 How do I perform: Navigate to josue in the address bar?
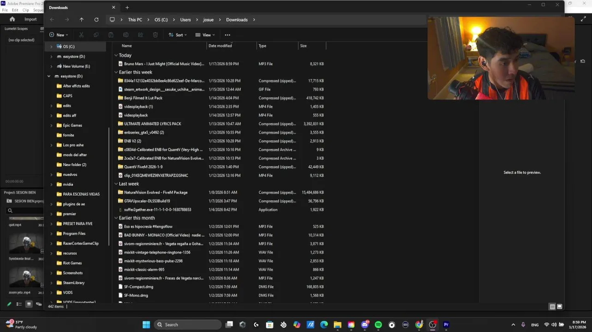pos(209,20)
